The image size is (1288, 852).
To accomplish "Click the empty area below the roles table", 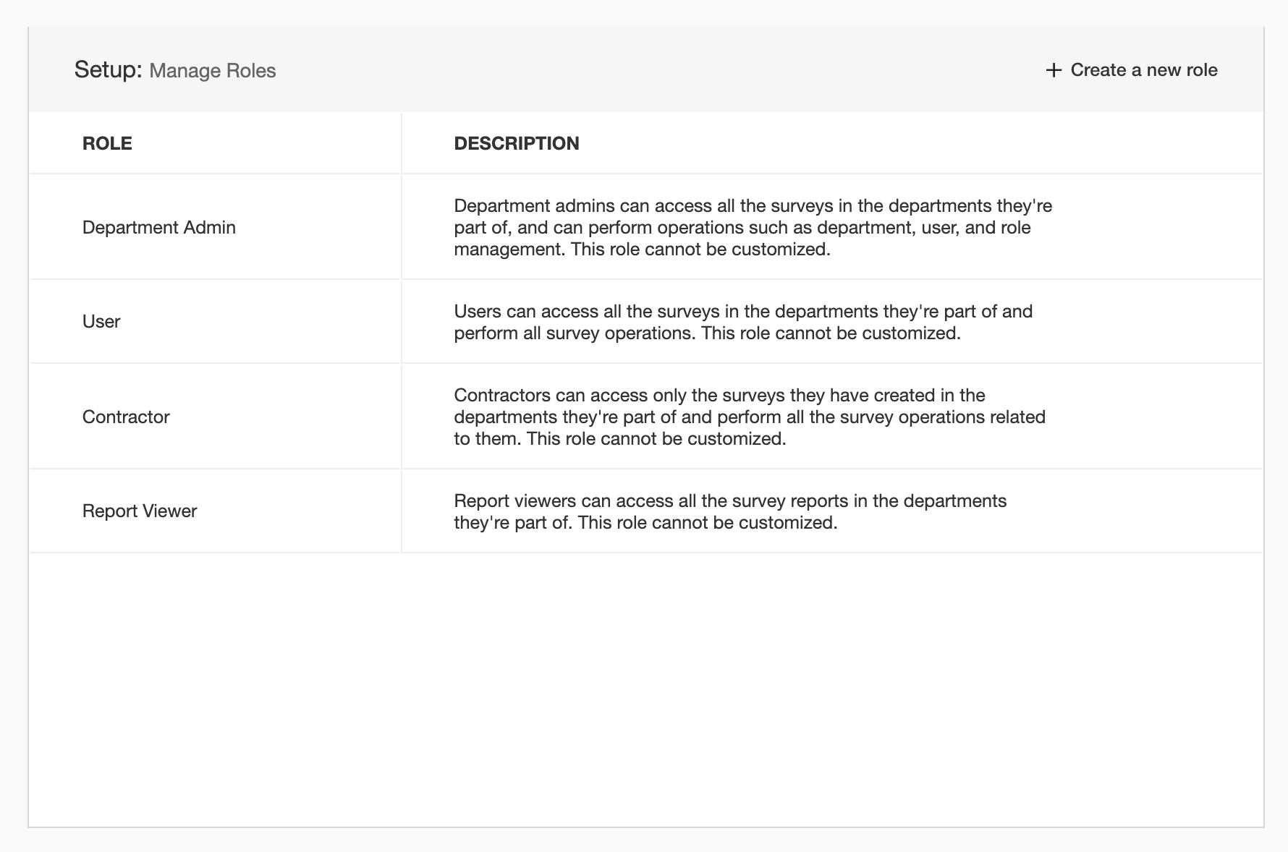I will point(645,687).
